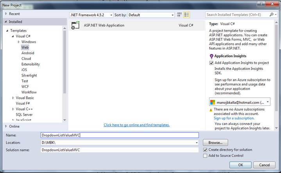Enable Add to Source Control checkbox
Screen dimensions: 281x173
pos(205,156)
